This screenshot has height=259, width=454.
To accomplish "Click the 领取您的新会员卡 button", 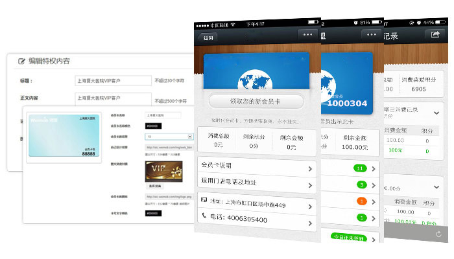I will point(257,102).
